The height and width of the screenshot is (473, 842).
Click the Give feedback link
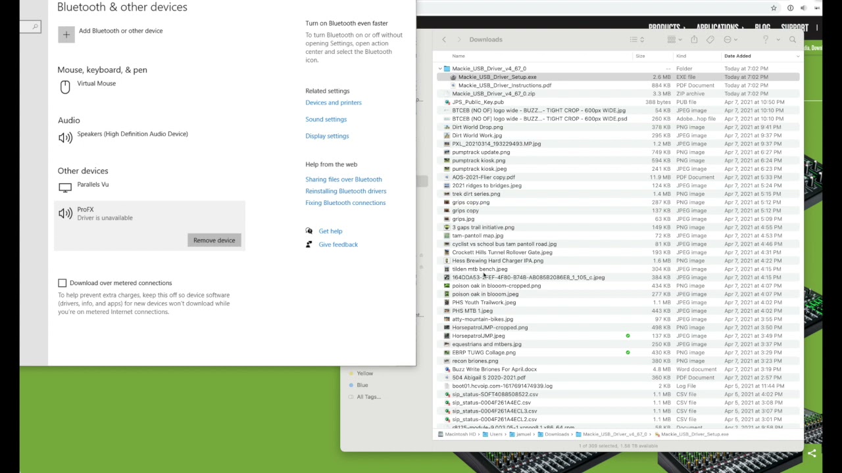[x=338, y=244]
